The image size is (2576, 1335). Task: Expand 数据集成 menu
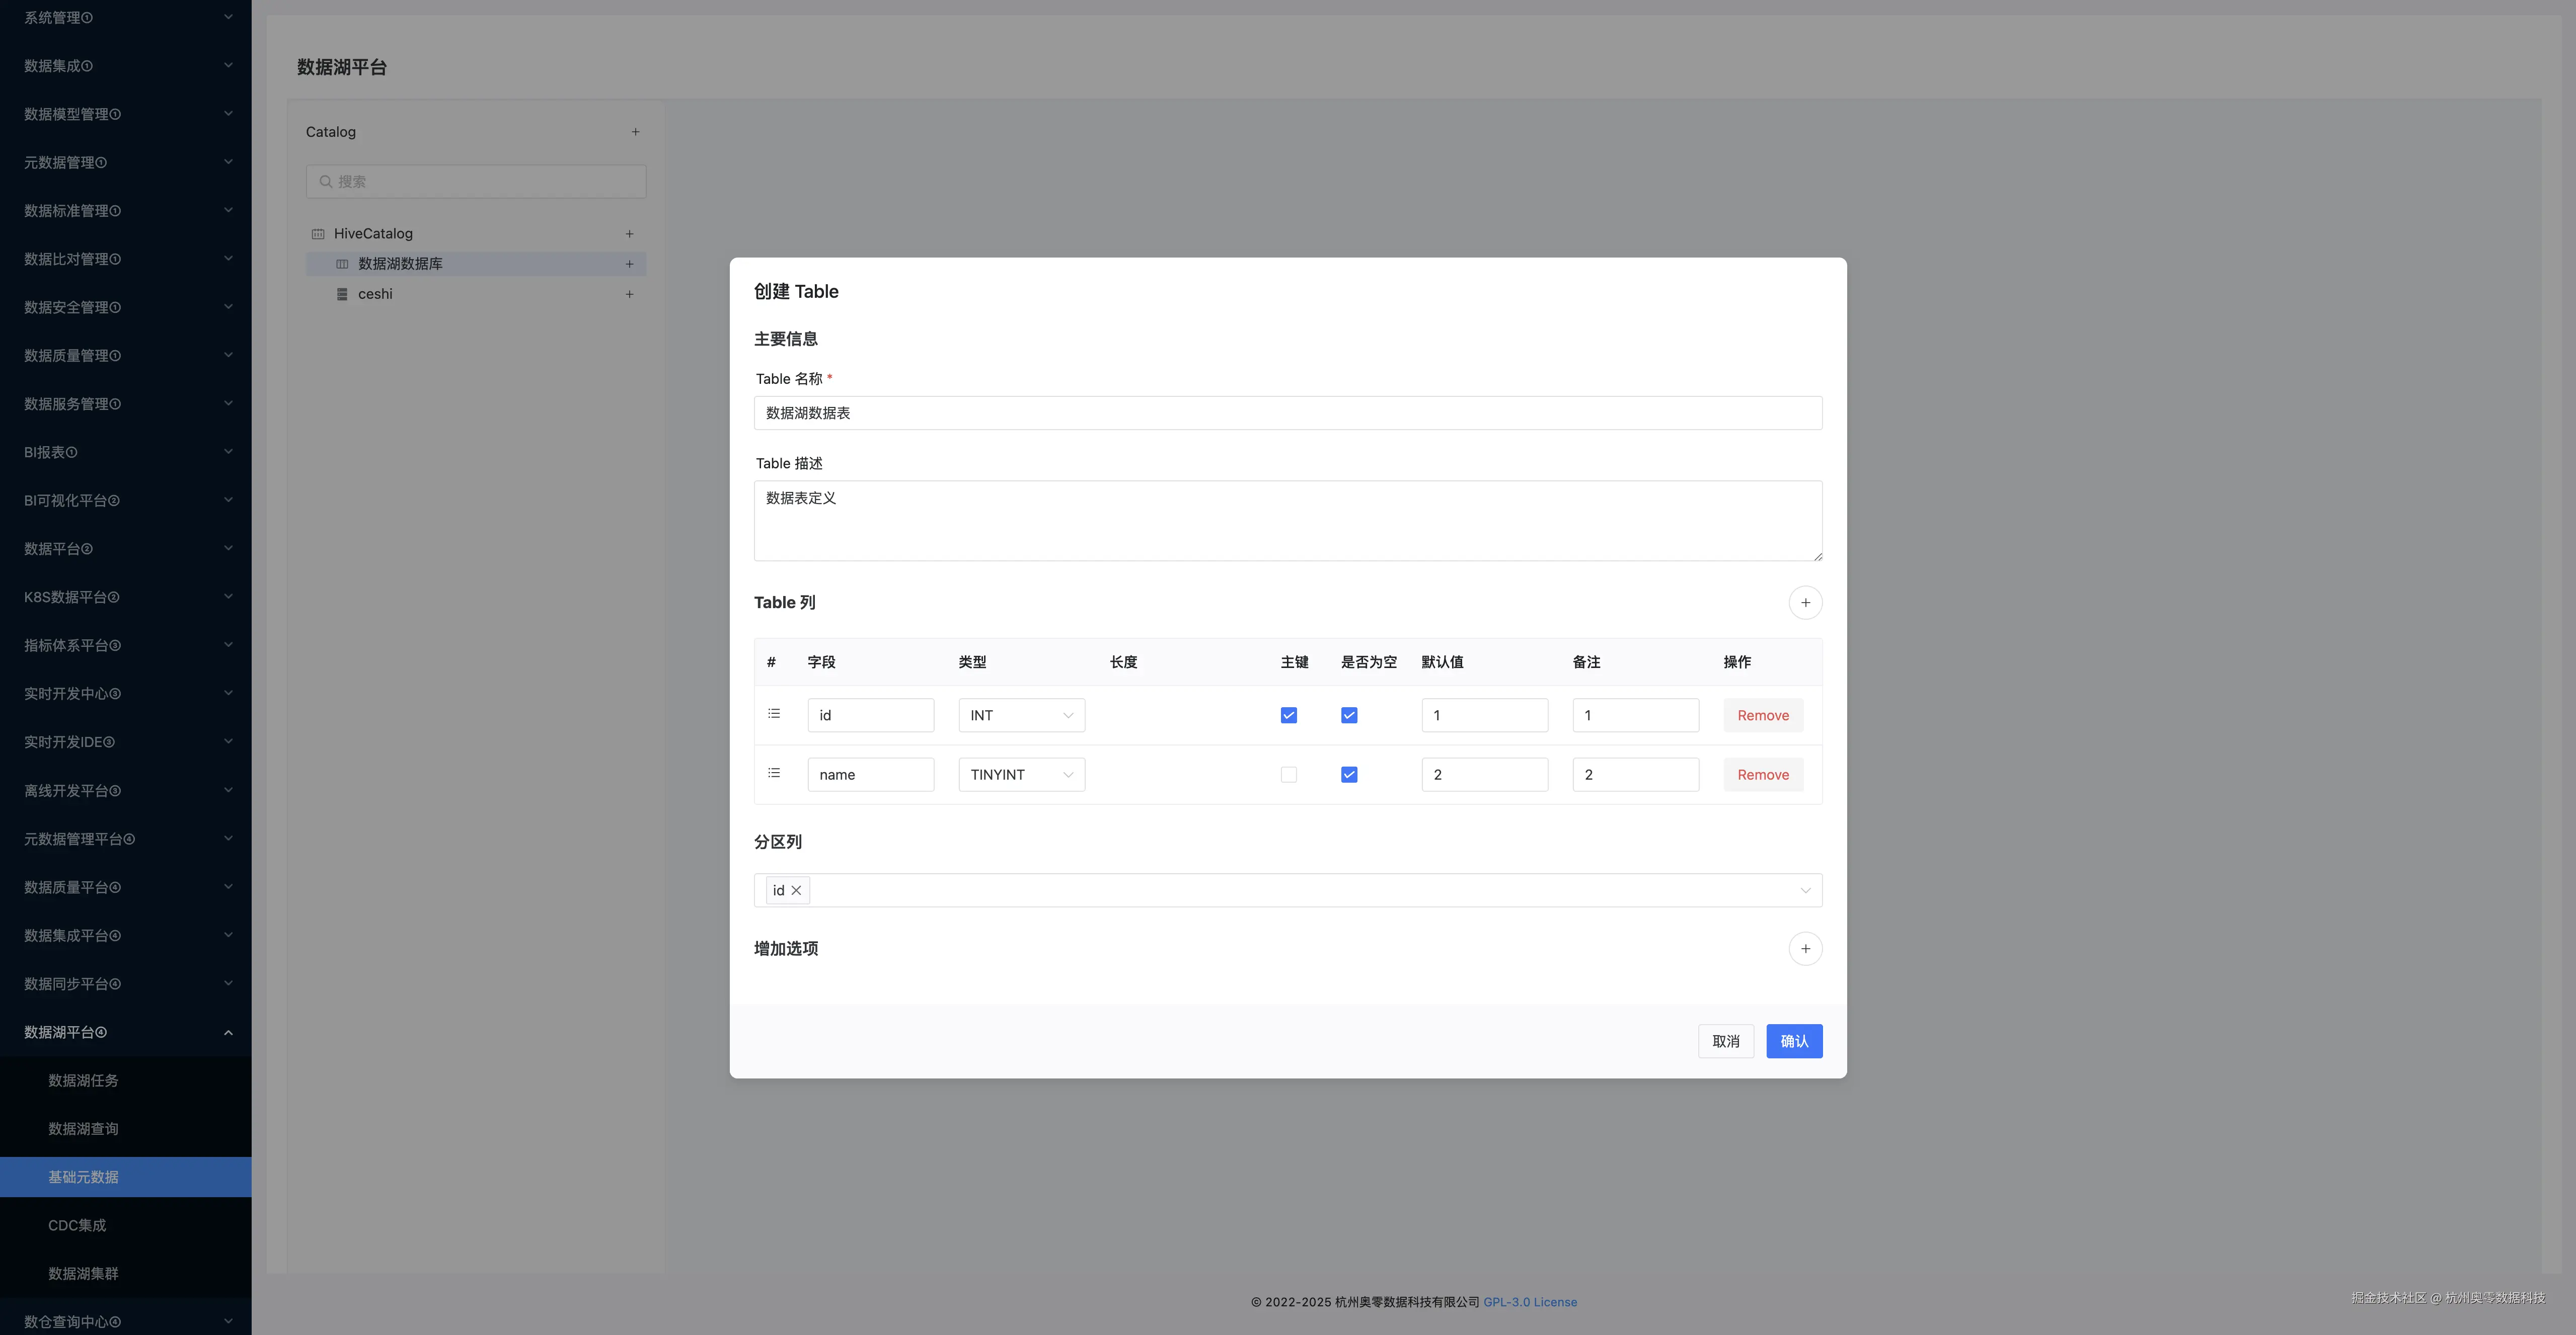point(126,66)
